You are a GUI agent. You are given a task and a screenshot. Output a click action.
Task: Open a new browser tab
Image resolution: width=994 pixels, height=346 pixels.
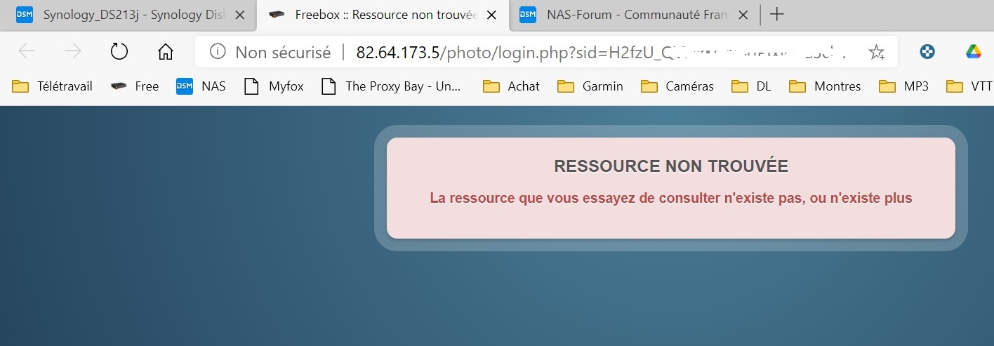[x=776, y=15]
